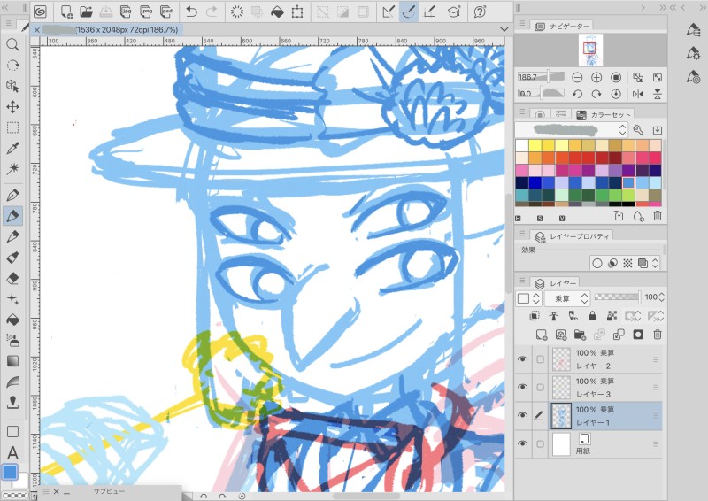Image resolution: width=708 pixels, height=501 pixels.
Task: Hide layer レイヤー 2 with eye icon
Action: coord(522,359)
